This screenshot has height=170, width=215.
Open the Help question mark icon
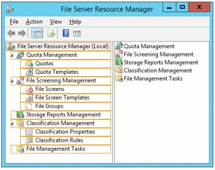click(x=66, y=33)
